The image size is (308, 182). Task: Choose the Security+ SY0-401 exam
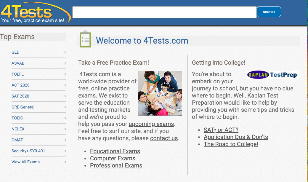28,151
